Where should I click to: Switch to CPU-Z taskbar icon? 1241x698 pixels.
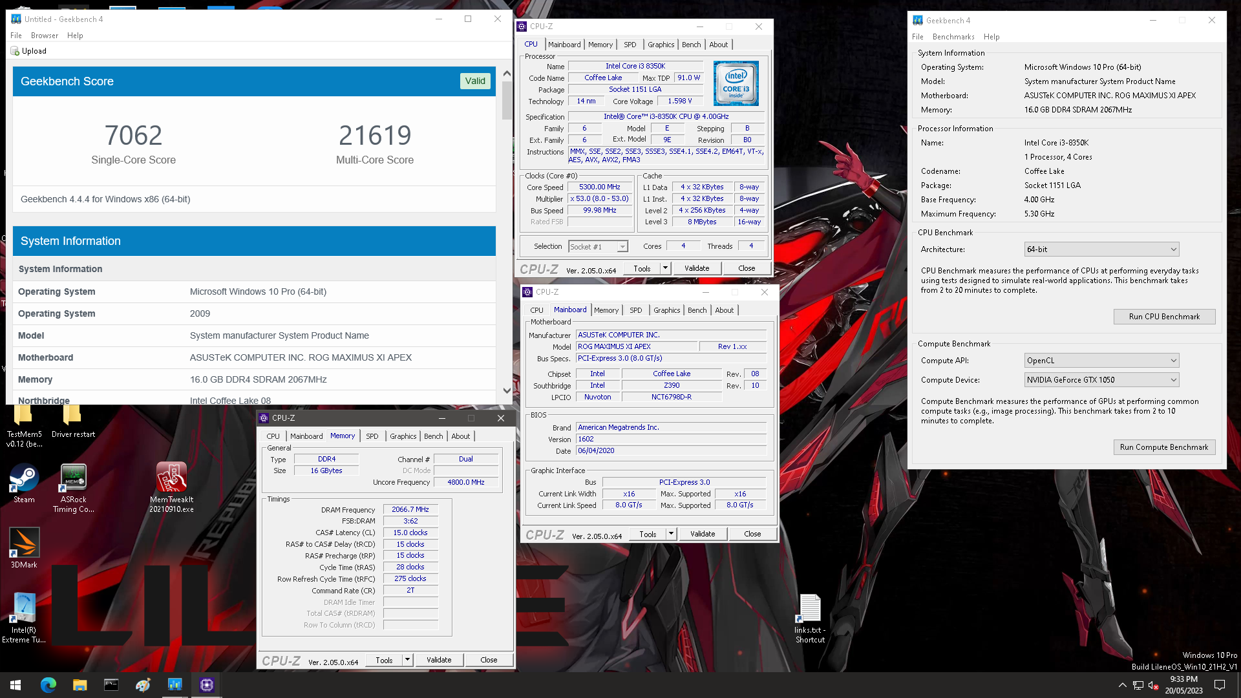[207, 685]
